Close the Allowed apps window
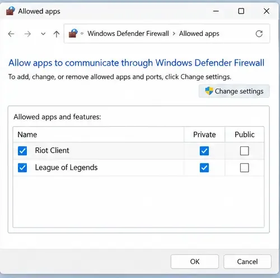Screen dimensions: 280x278 coord(267,11)
